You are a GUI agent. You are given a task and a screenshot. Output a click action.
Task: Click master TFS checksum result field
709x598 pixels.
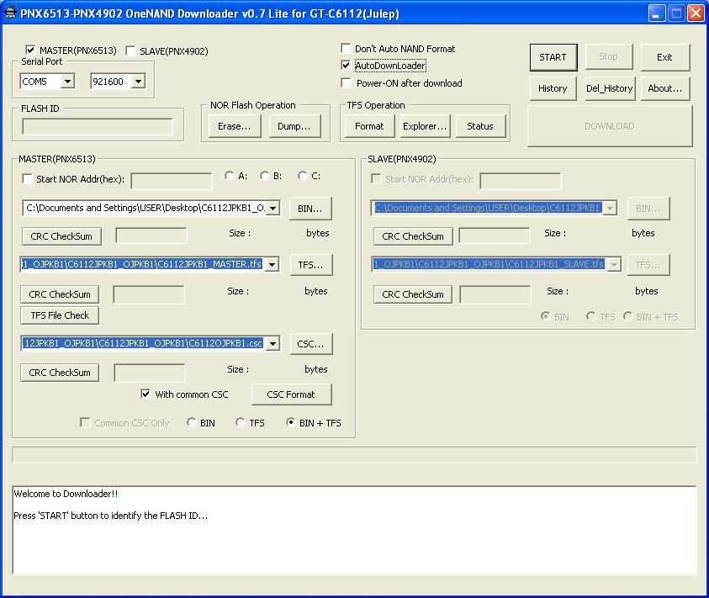point(149,294)
